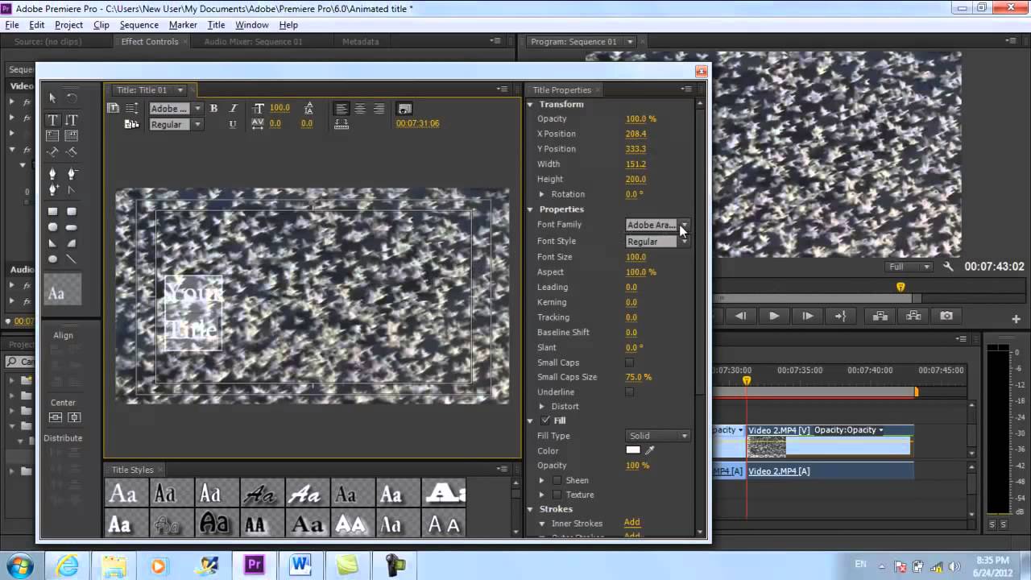Screen dimensions: 1031x580
Task: Open the Roll/Crawl Options icon
Action: click(x=132, y=108)
